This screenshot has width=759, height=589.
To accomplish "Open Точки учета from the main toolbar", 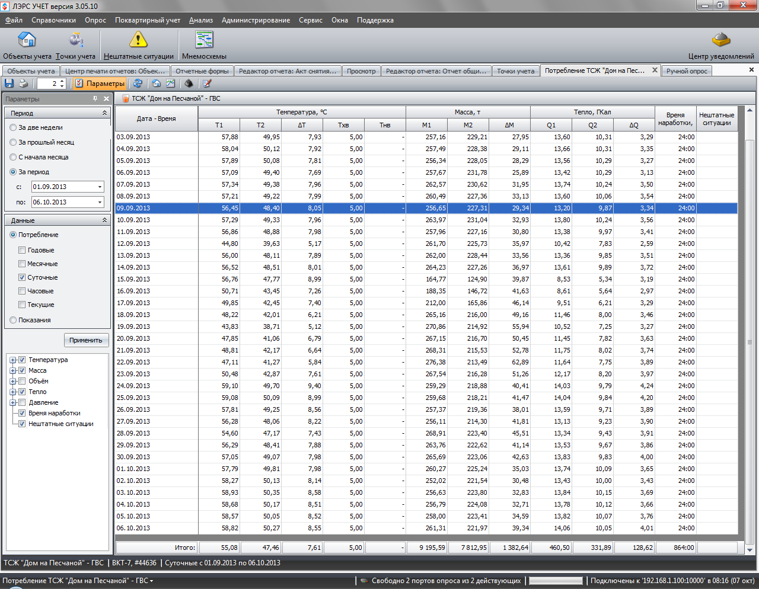I will 75,45.
